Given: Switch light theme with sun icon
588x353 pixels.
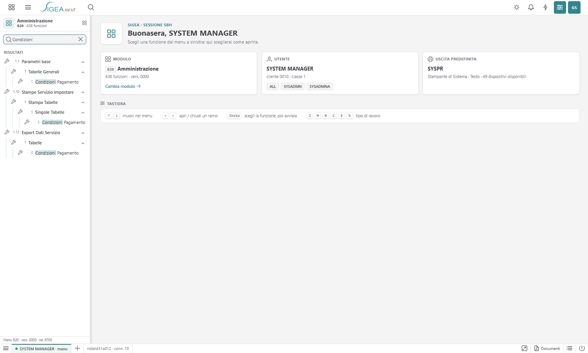Looking at the screenshot, I should (x=517, y=7).
